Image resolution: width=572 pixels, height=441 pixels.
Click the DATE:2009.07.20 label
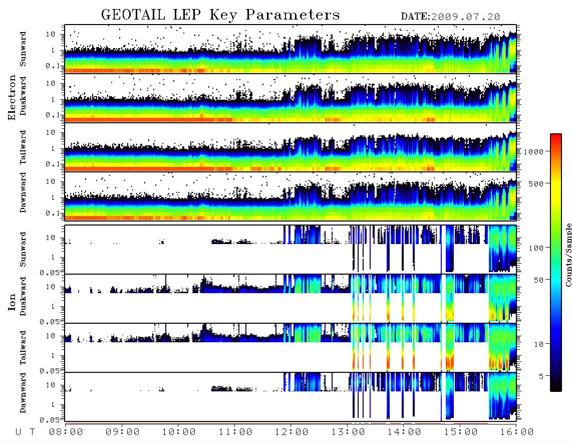coord(450,17)
